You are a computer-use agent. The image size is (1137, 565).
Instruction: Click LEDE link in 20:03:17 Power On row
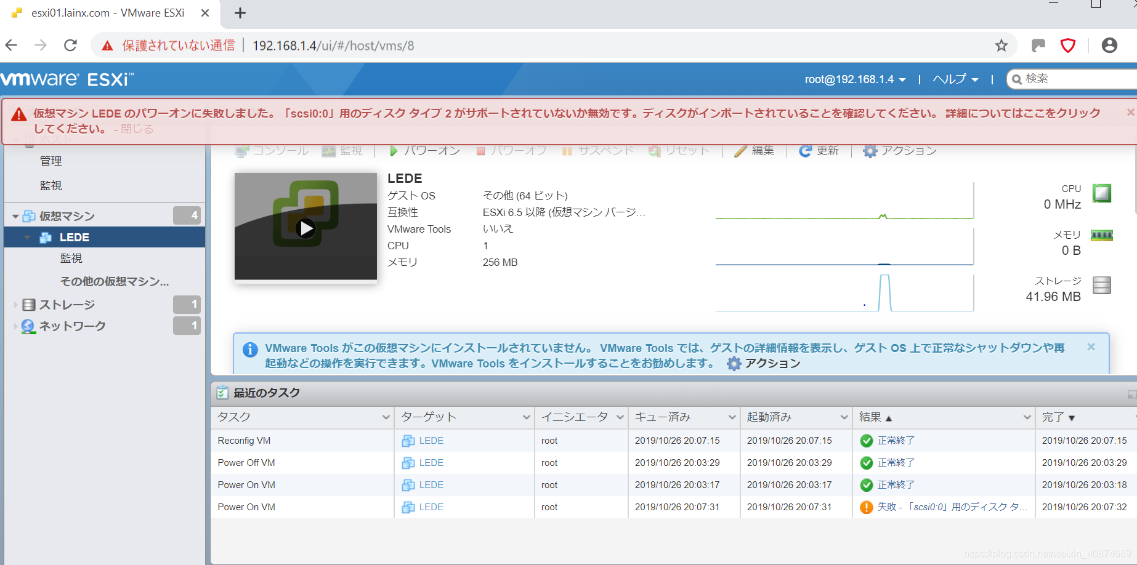pos(431,484)
